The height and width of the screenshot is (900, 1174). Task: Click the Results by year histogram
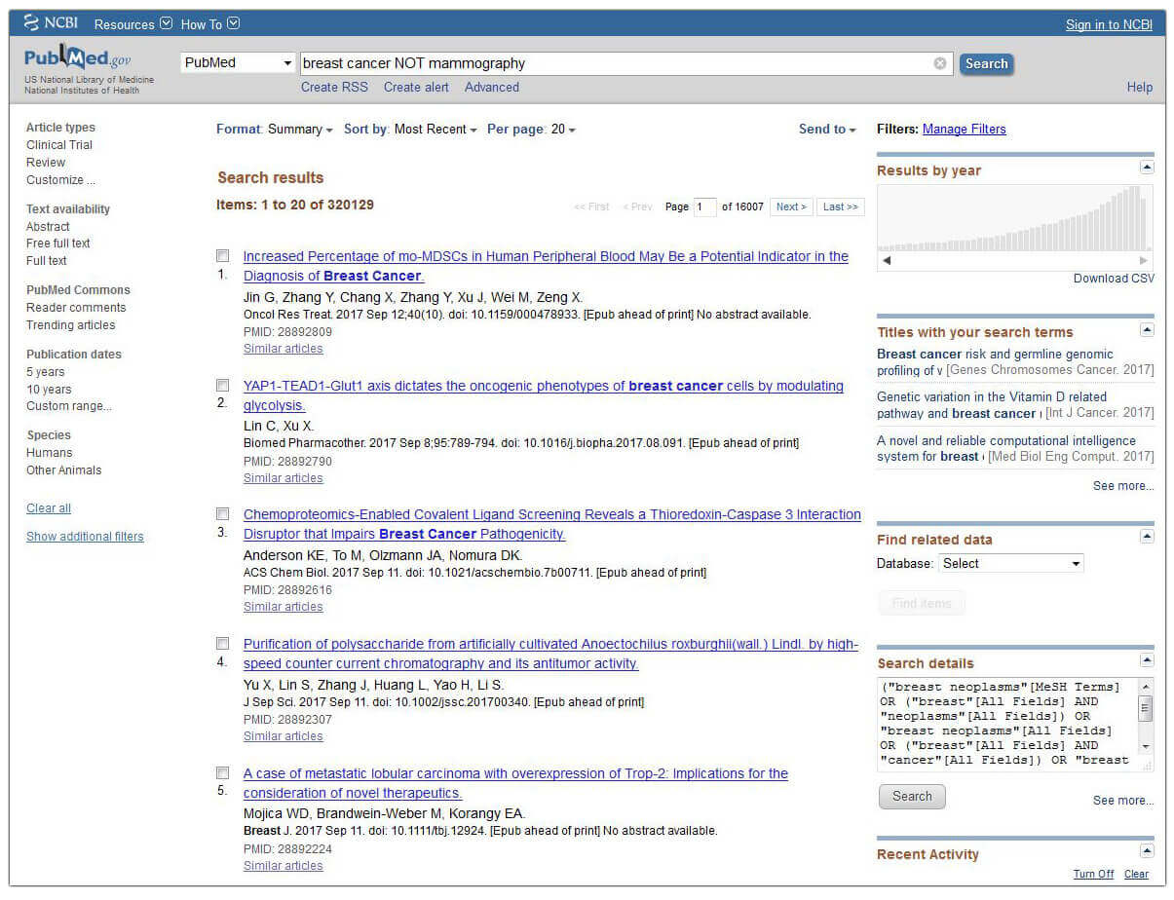(1014, 219)
